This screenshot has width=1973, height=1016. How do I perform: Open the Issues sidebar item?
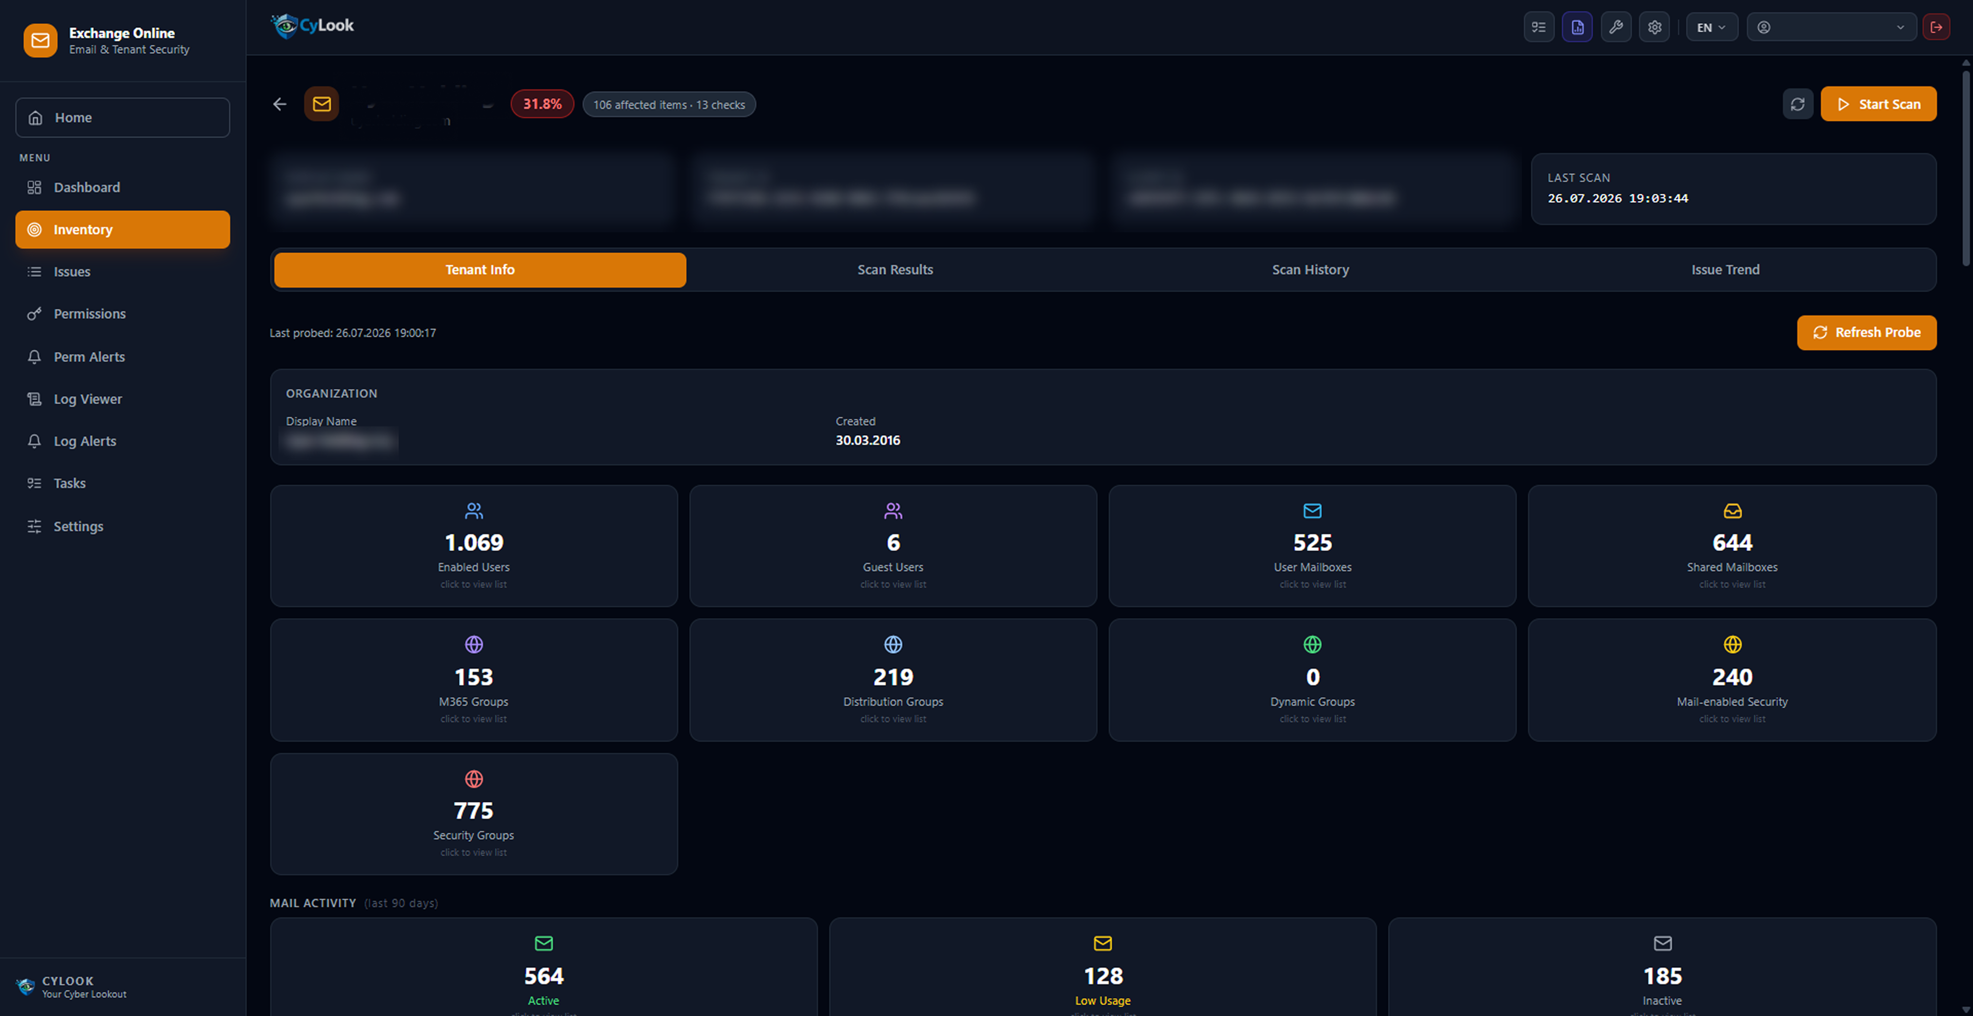pos(123,272)
